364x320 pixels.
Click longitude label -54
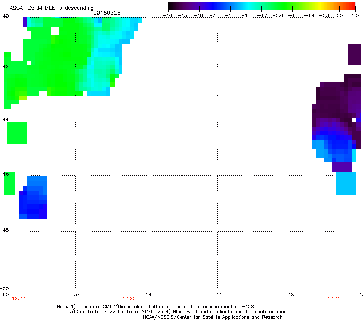pos(147,295)
